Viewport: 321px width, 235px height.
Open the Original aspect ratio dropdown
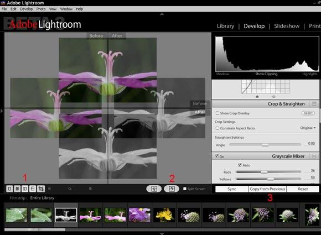[308, 128]
